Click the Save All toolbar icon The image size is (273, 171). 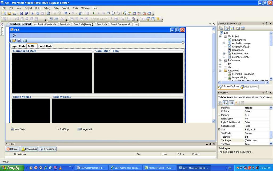(26, 13)
